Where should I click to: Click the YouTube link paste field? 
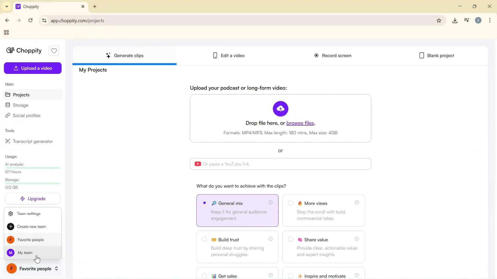[x=280, y=164]
